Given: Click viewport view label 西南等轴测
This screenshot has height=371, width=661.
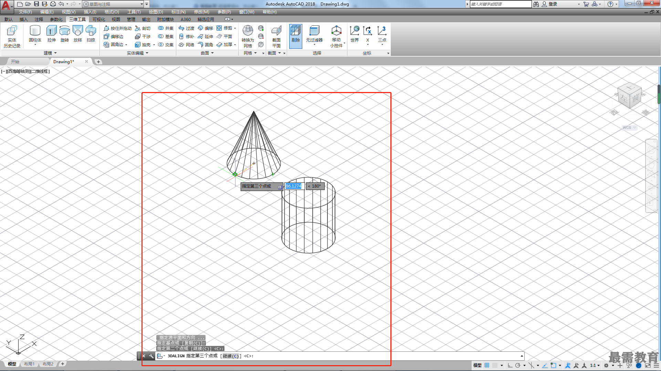Looking at the screenshot, I should tap(19, 71).
